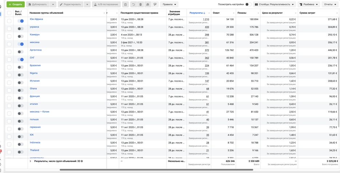Click the vertical scrollbar on right edge
The image size is (340, 173).
(339, 72)
